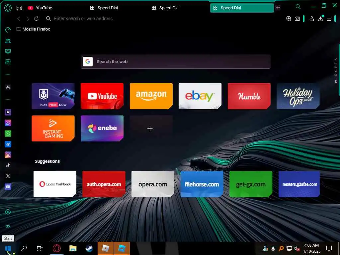Open the notification center icon
The height and width of the screenshot is (255, 340).
(329, 248)
